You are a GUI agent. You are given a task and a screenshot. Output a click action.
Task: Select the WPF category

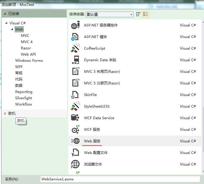pyautogui.click(x=19, y=67)
